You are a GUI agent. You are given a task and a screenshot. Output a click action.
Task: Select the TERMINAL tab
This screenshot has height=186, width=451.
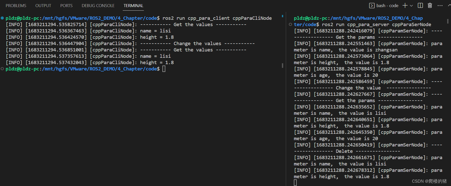[x=133, y=6]
